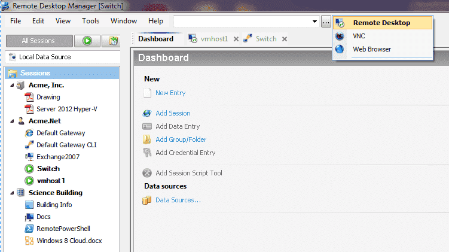Choose Web Browser from the popup menu

point(383,49)
